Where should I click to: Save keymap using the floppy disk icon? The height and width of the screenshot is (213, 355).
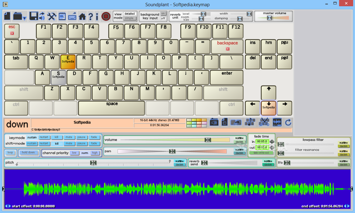point(33,16)
